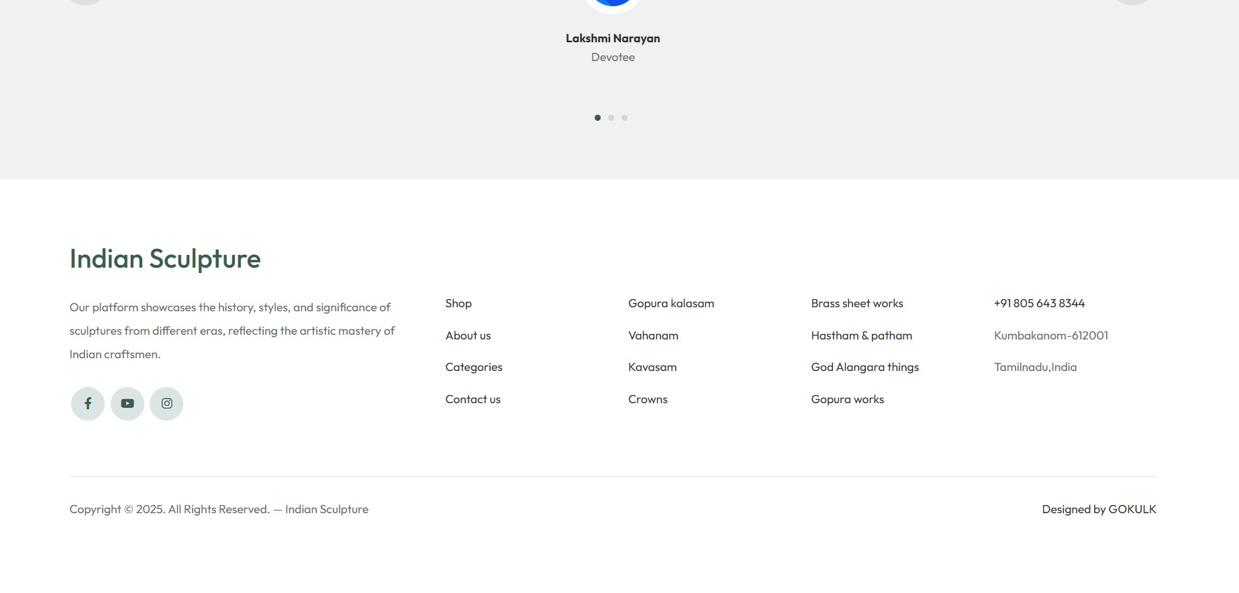
Task: Select the Hastham & patham link
Action: point(861,335)
